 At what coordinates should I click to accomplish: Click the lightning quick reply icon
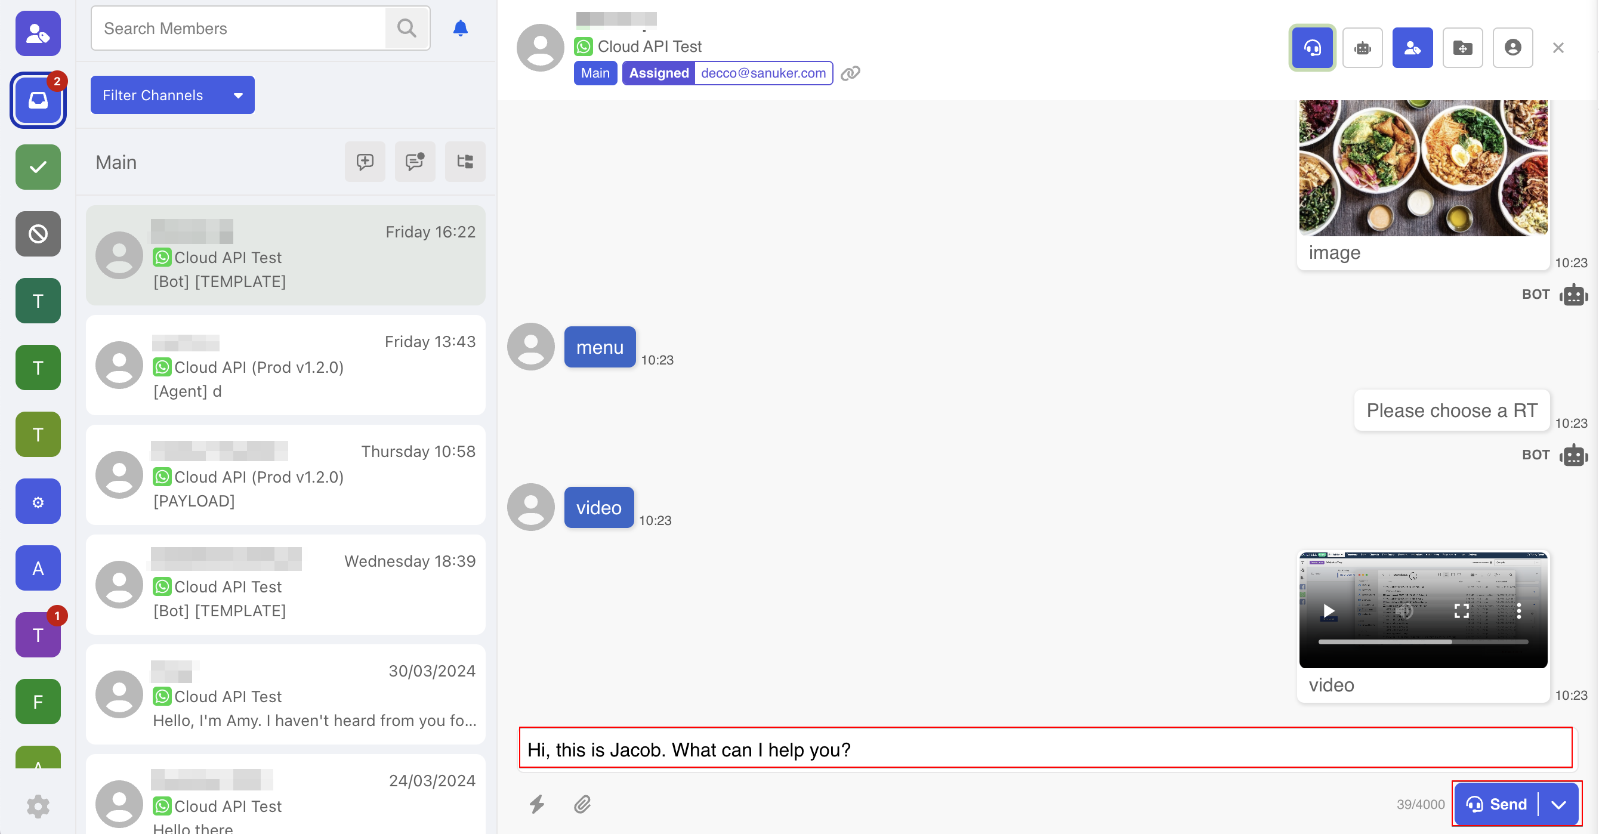[x=537, y=804]
